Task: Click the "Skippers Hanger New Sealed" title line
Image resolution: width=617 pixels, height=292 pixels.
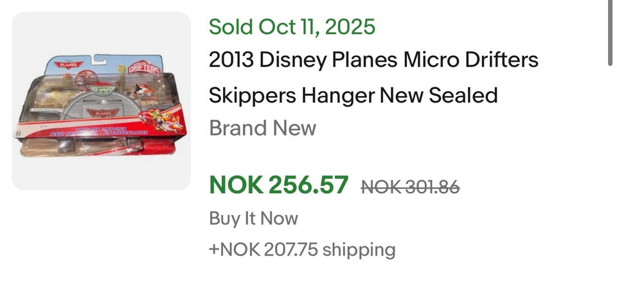Action: pos(353,95)
